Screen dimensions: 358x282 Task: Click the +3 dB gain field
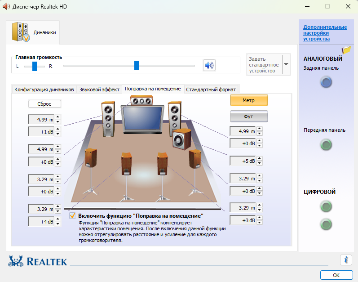coord(243,220)
